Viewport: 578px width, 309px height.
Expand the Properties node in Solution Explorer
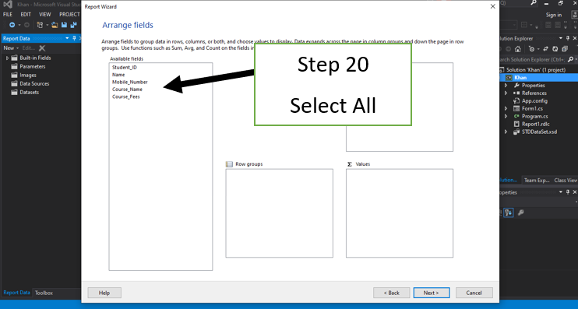point(506,85)
